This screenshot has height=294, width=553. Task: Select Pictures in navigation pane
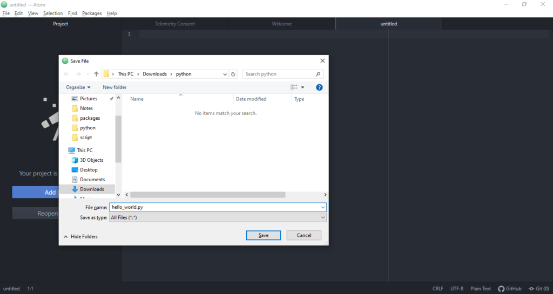pyautogui.click(x=89, y=99)
